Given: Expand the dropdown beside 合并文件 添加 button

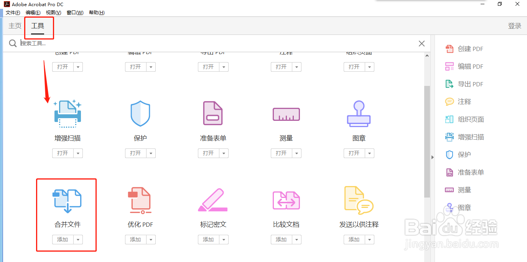Looking at the screenshot, I should click(79, 239).
